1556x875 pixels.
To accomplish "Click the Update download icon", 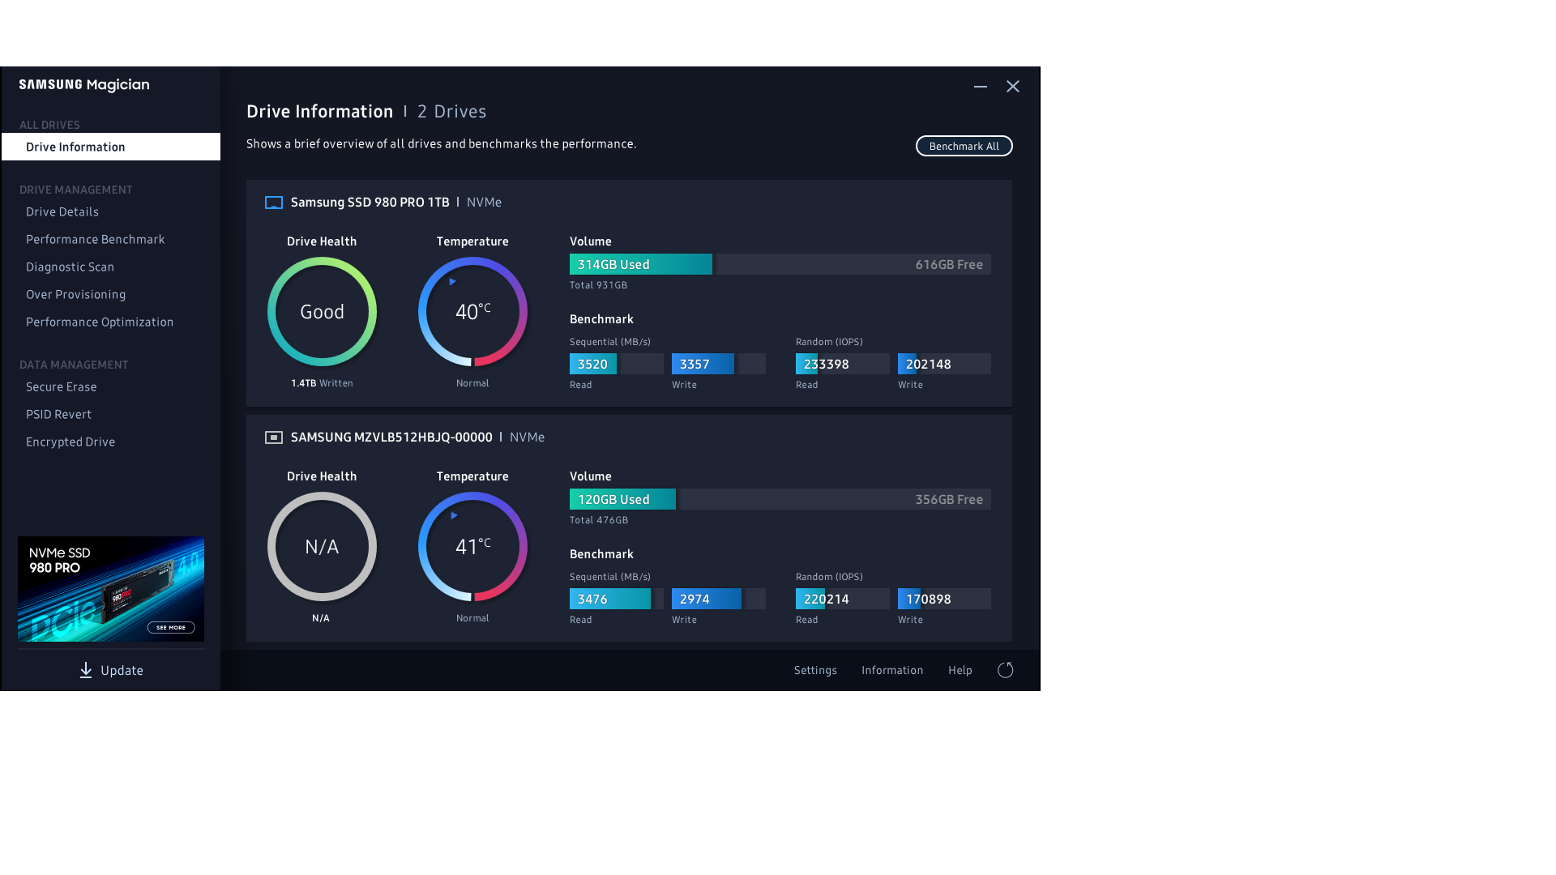I will pos(86,670).
